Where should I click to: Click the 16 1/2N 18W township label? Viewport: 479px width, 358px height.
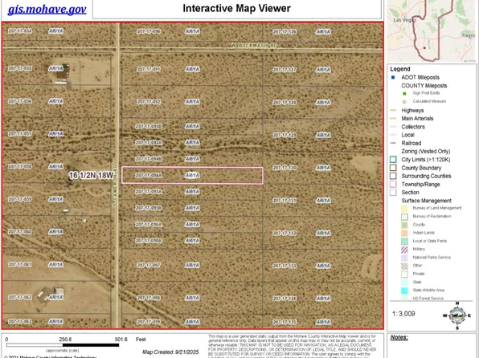click(91, 175)
